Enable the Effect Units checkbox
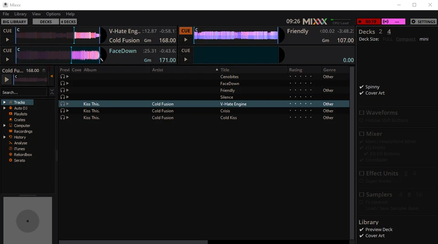Screen dimensions: 438x244 (362, 173)
